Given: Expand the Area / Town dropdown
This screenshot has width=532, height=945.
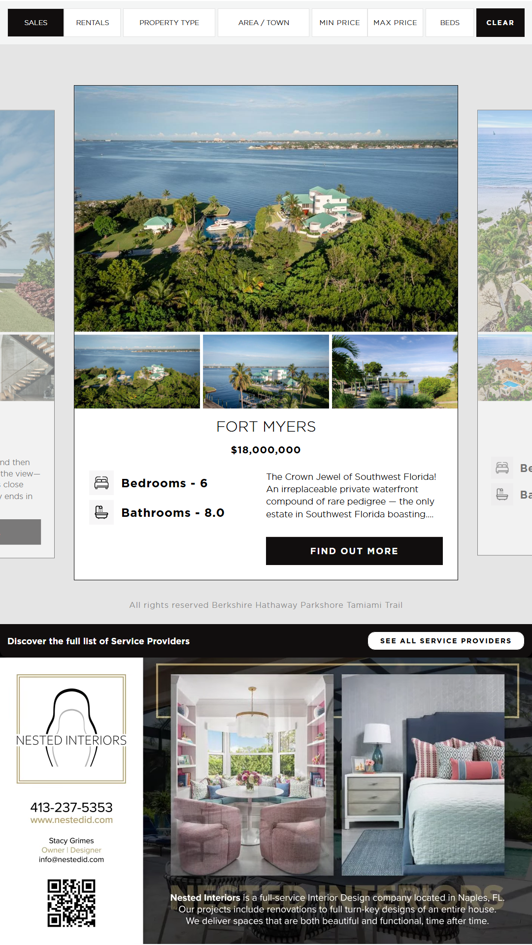Looking at the screenshot, I should click(264, 23).
